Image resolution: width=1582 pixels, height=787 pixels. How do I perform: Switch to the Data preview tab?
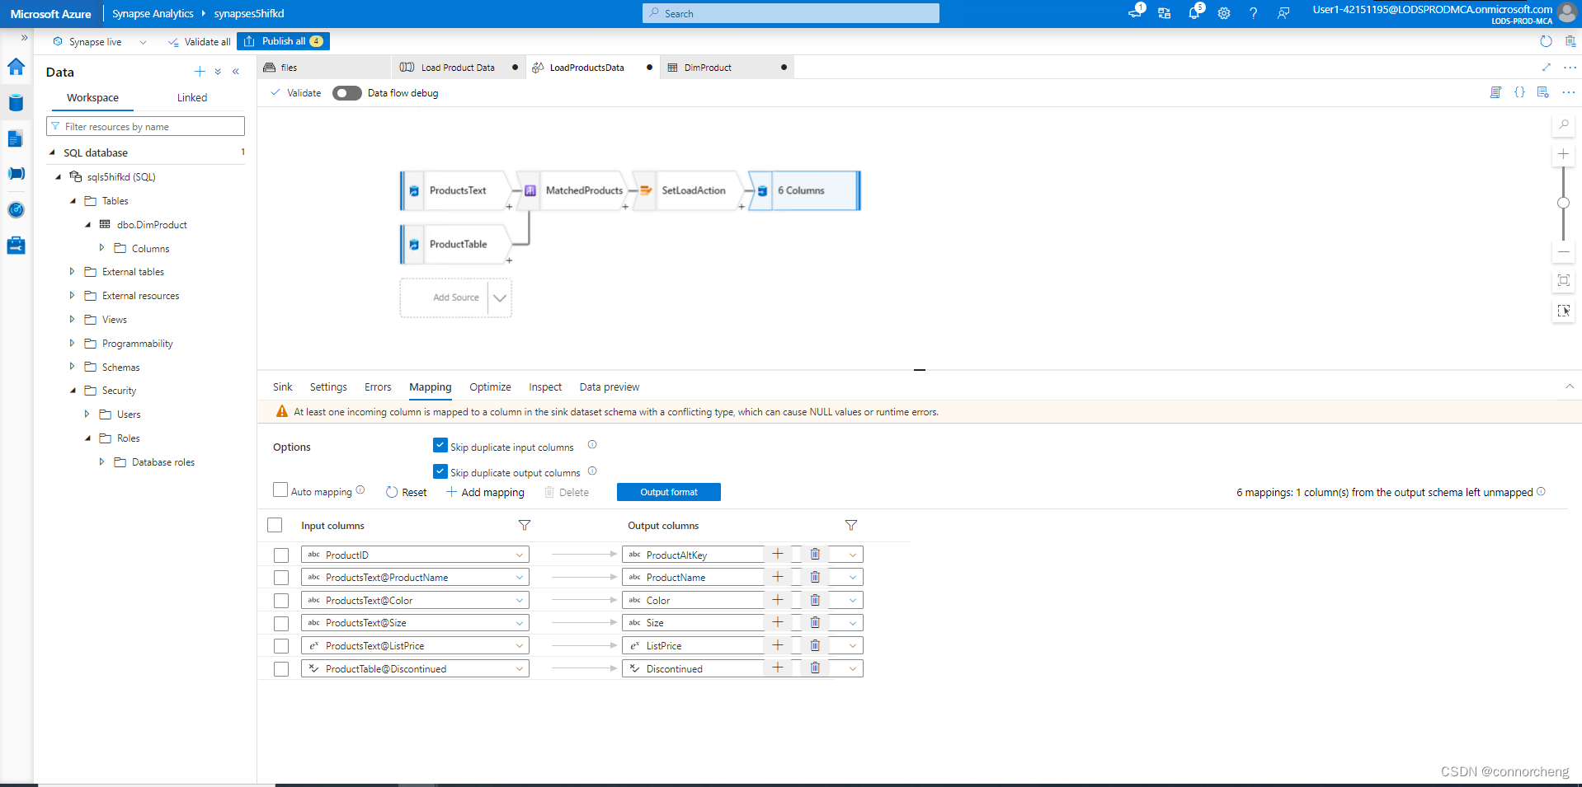(610, 386)
